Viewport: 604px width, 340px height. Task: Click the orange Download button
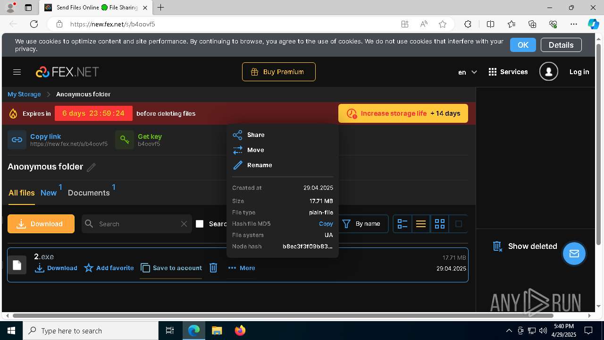(x=41, y=224)
